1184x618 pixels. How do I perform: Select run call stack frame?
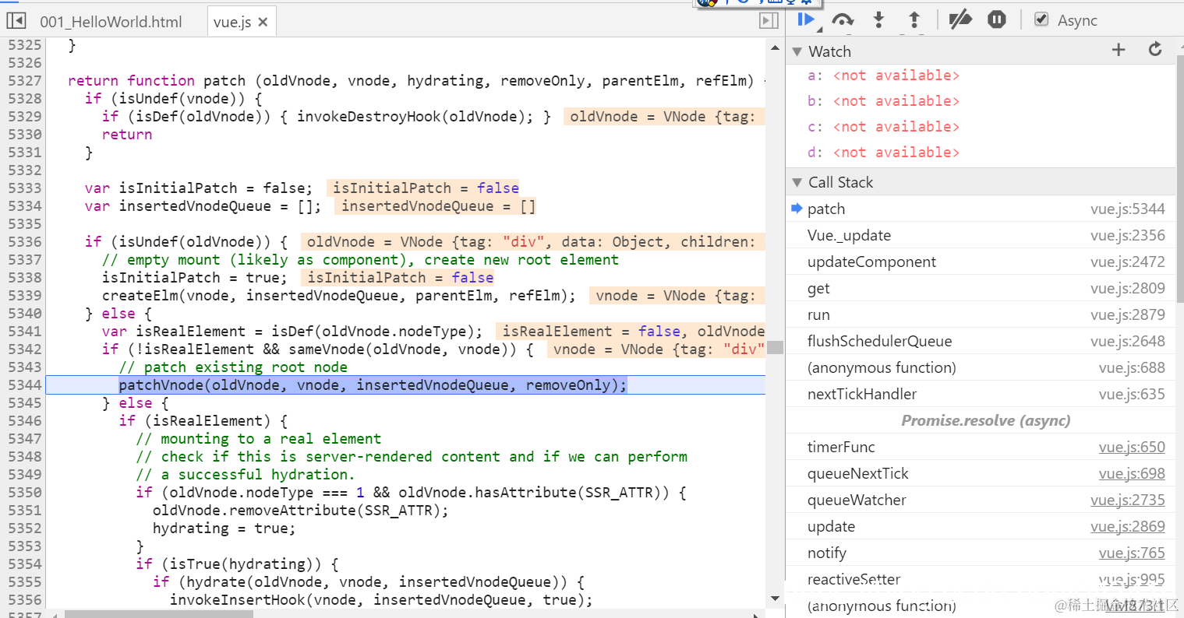coord(980,314)
